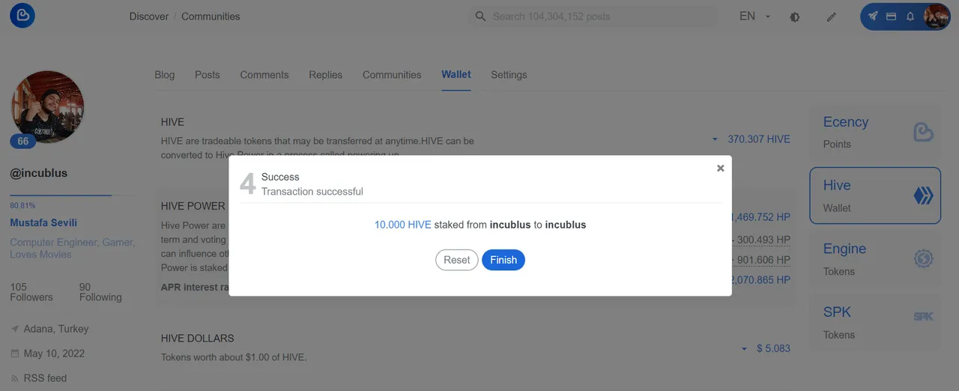Open the notifications bell icon
959x391 pixels.
click(910, 16)
